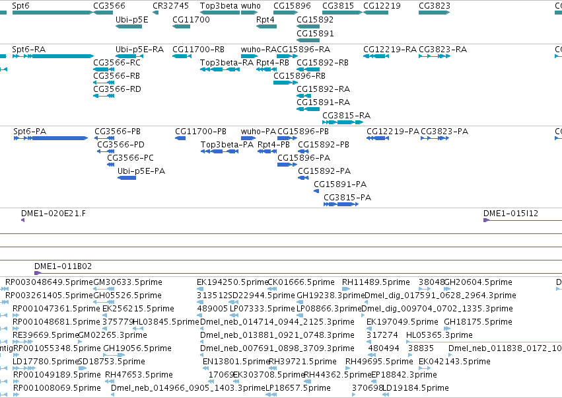562x398 pixels.
Task: Click the RH11489.5prime EST label
Action: (x=376, y=282)
